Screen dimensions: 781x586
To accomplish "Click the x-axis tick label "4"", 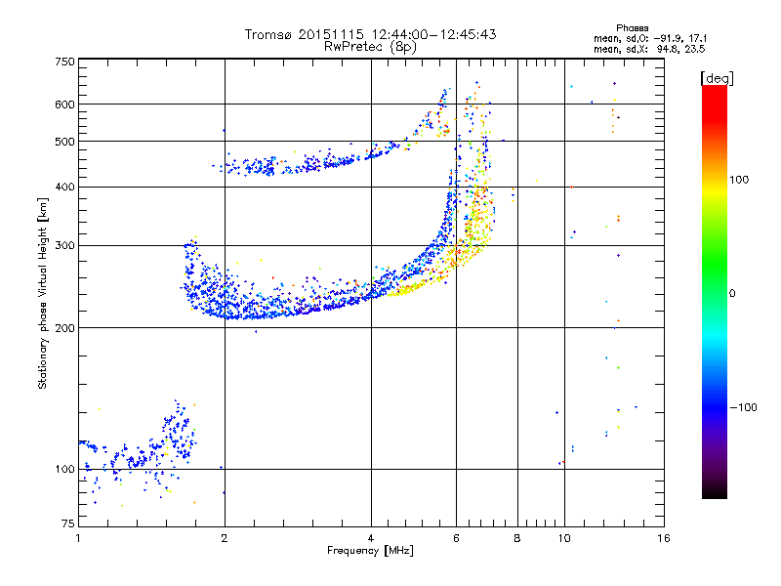I will (x=371, y=538).
